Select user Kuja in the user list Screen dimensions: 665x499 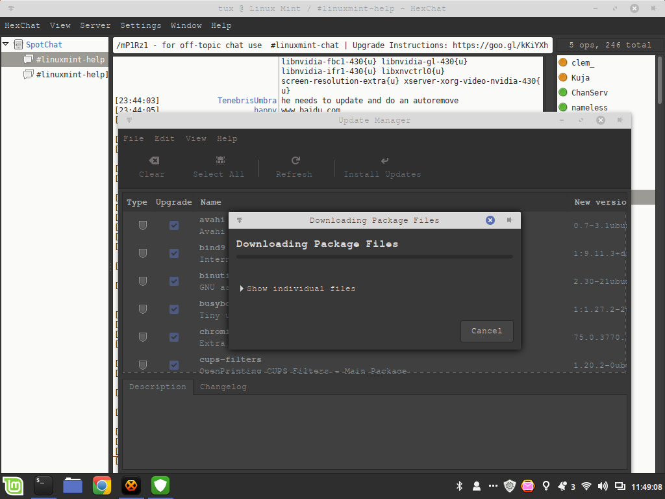pyautogui.click(x=580, y=78)
